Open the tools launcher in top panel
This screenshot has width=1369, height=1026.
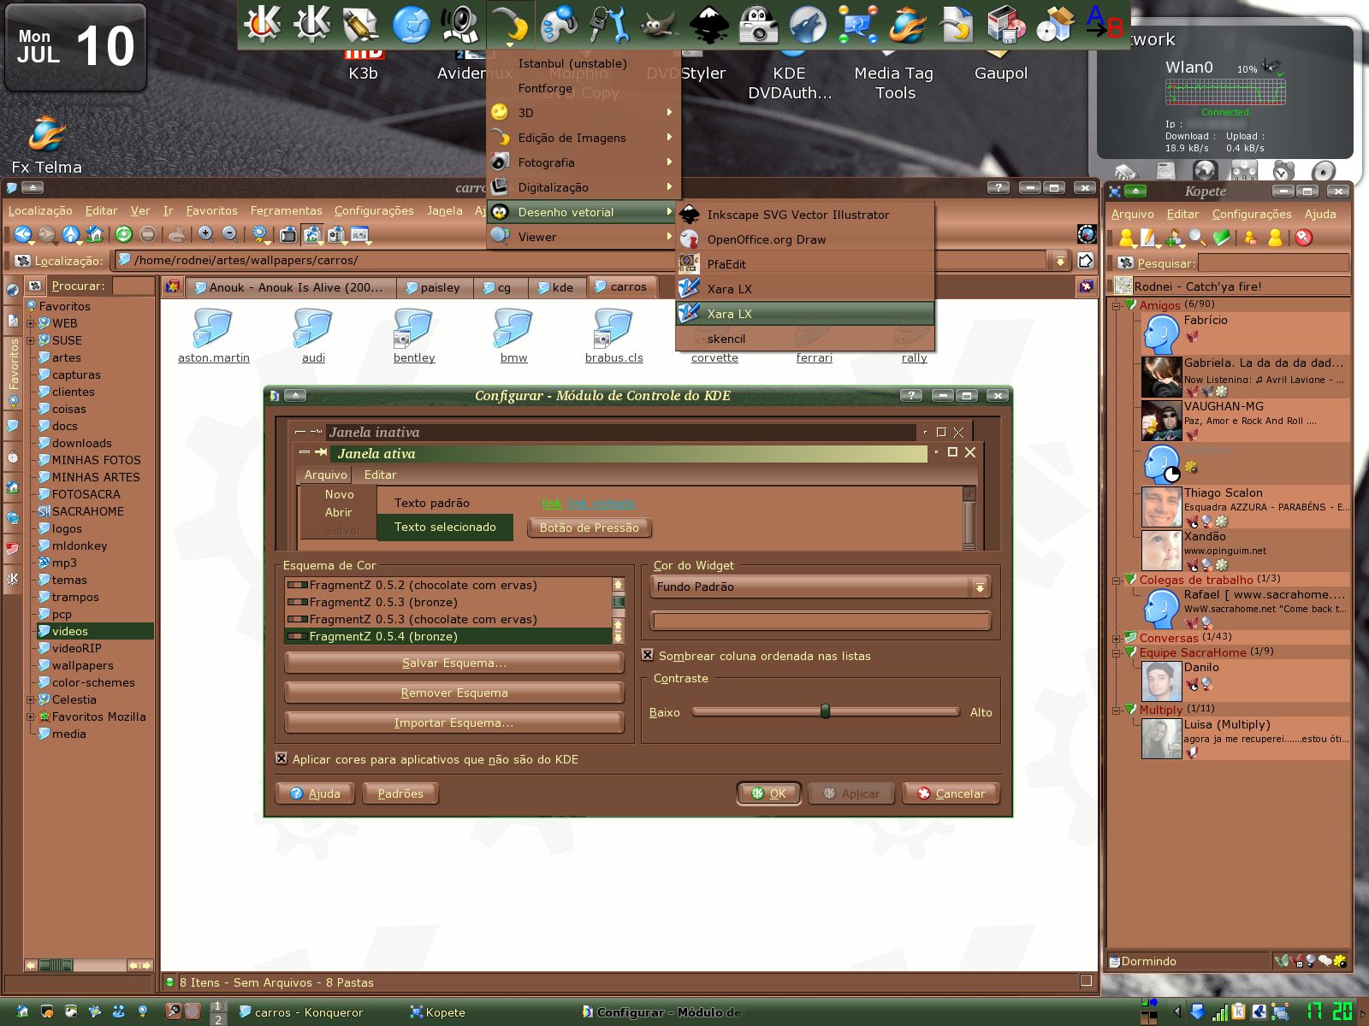[607, 24]
